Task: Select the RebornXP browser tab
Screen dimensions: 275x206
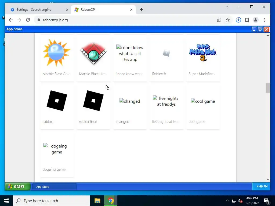Action: pos(103,10)
